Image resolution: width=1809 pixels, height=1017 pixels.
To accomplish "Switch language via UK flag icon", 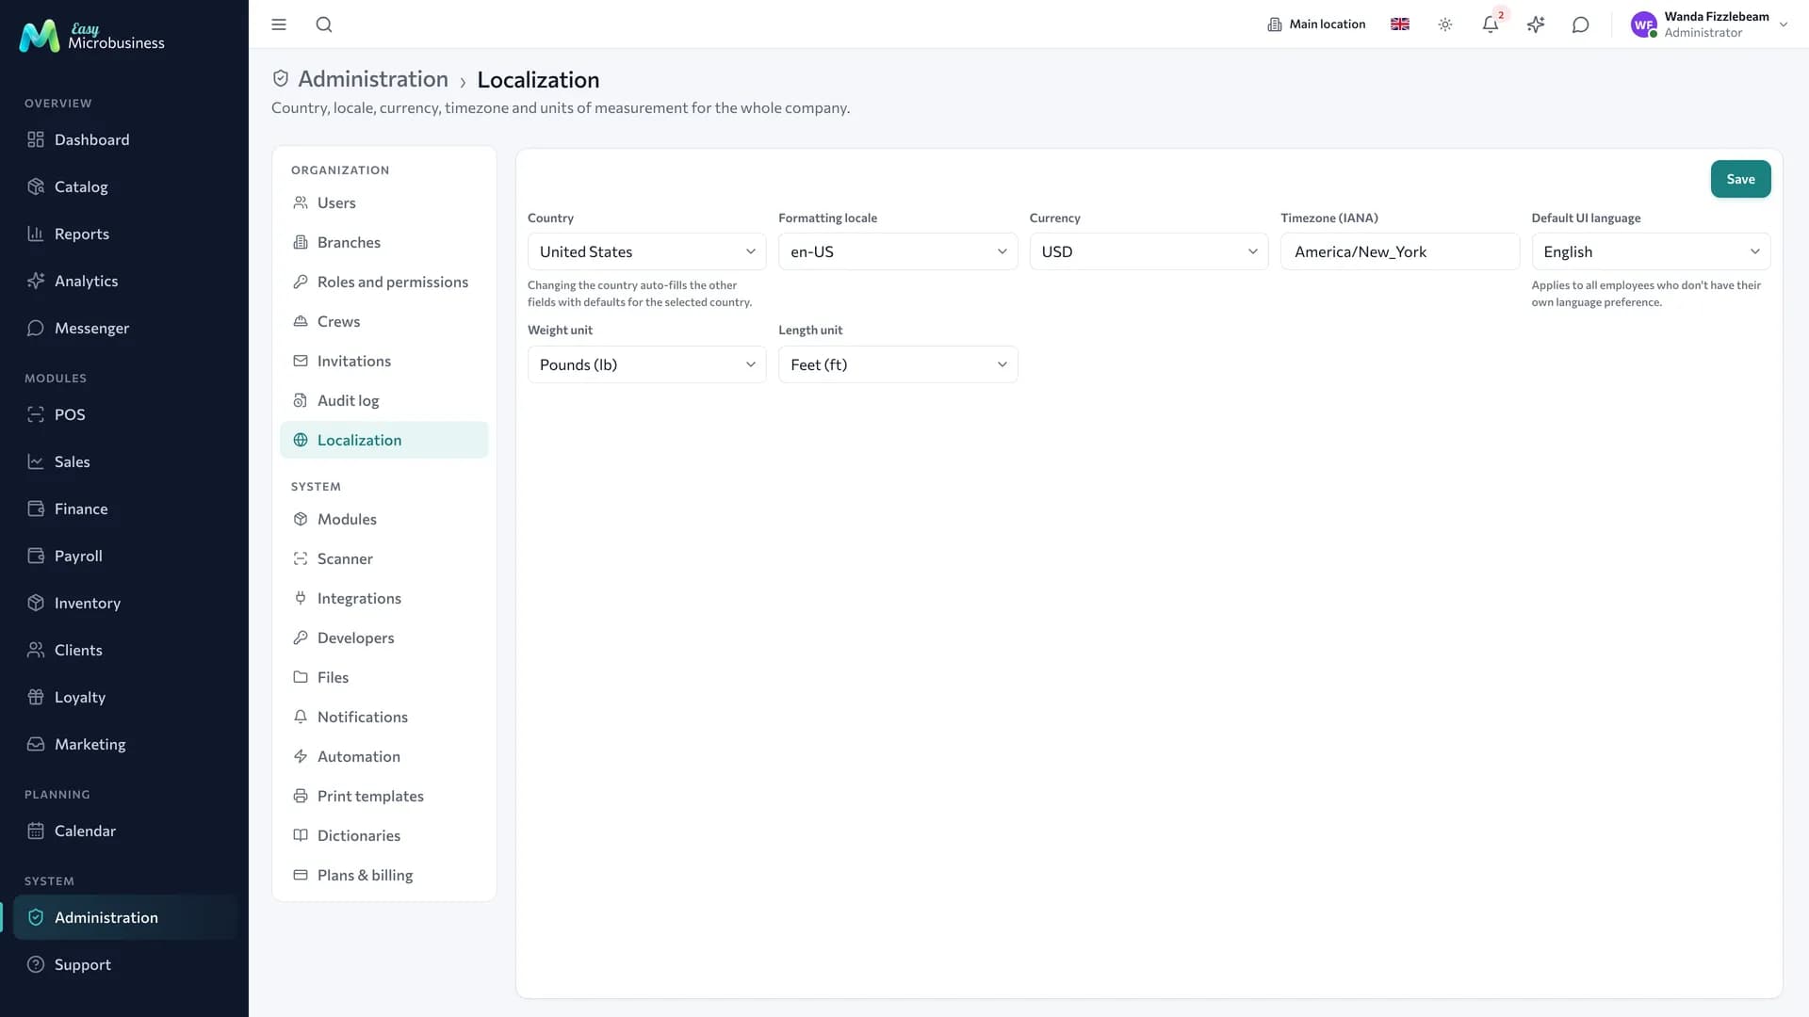I will click(x=1400, y=24).
